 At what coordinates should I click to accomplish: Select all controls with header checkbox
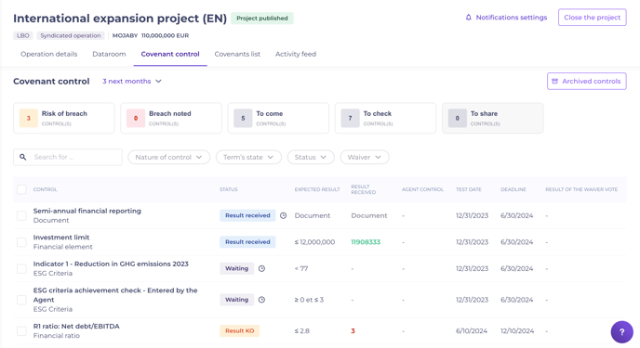(21, 189)
